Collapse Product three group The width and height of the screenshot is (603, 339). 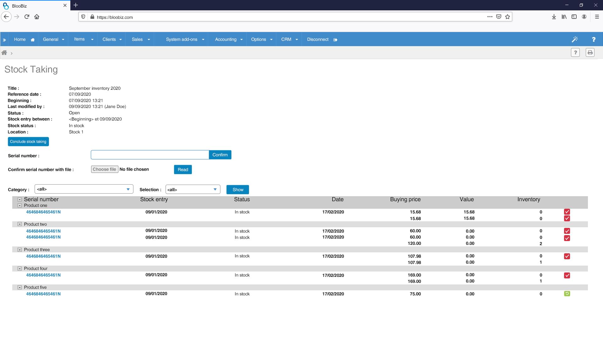(19, 250)
